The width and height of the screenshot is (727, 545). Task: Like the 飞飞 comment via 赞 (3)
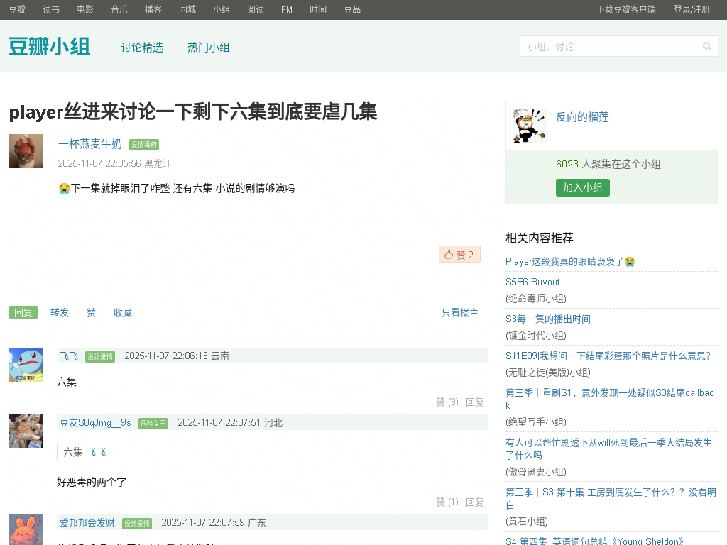tap(447, 402)
